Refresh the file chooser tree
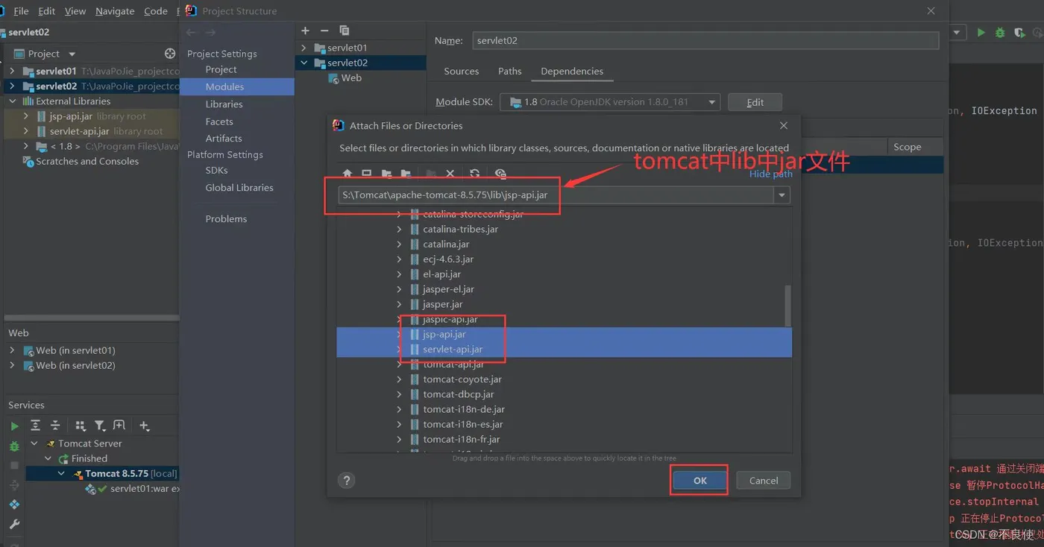Screen dimensions: 1044x547 (x=474, y=174)
